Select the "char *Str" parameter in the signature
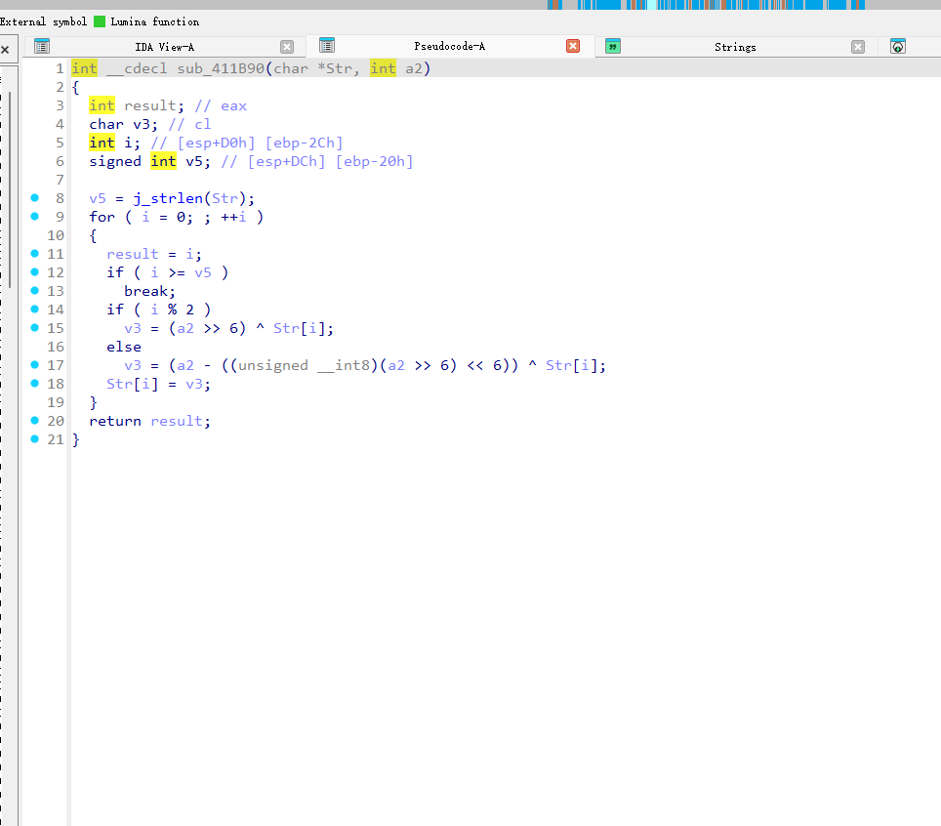The height and width of the screenshot is (826, 941). 312,68
